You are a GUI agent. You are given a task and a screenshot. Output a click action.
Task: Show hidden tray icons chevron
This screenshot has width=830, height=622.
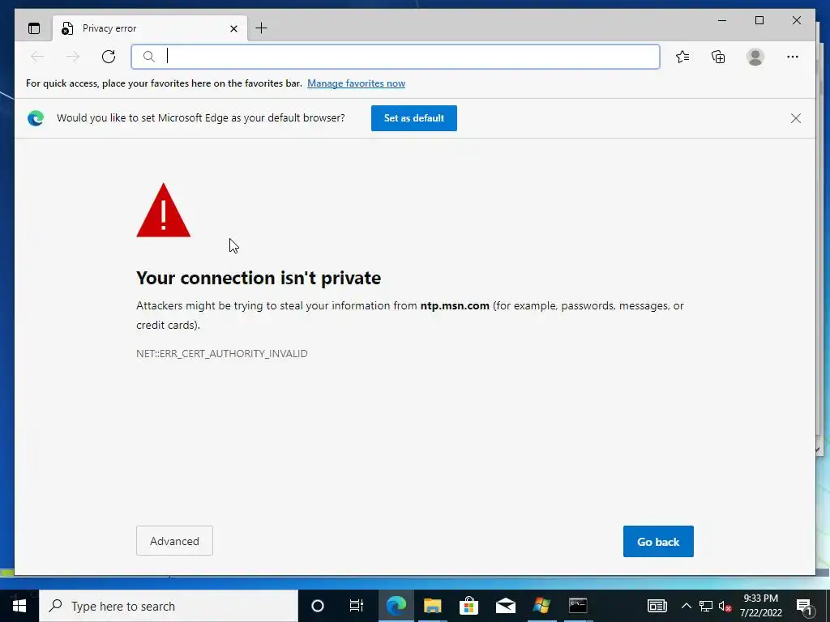pyautogui.click(x=686, y=606)
